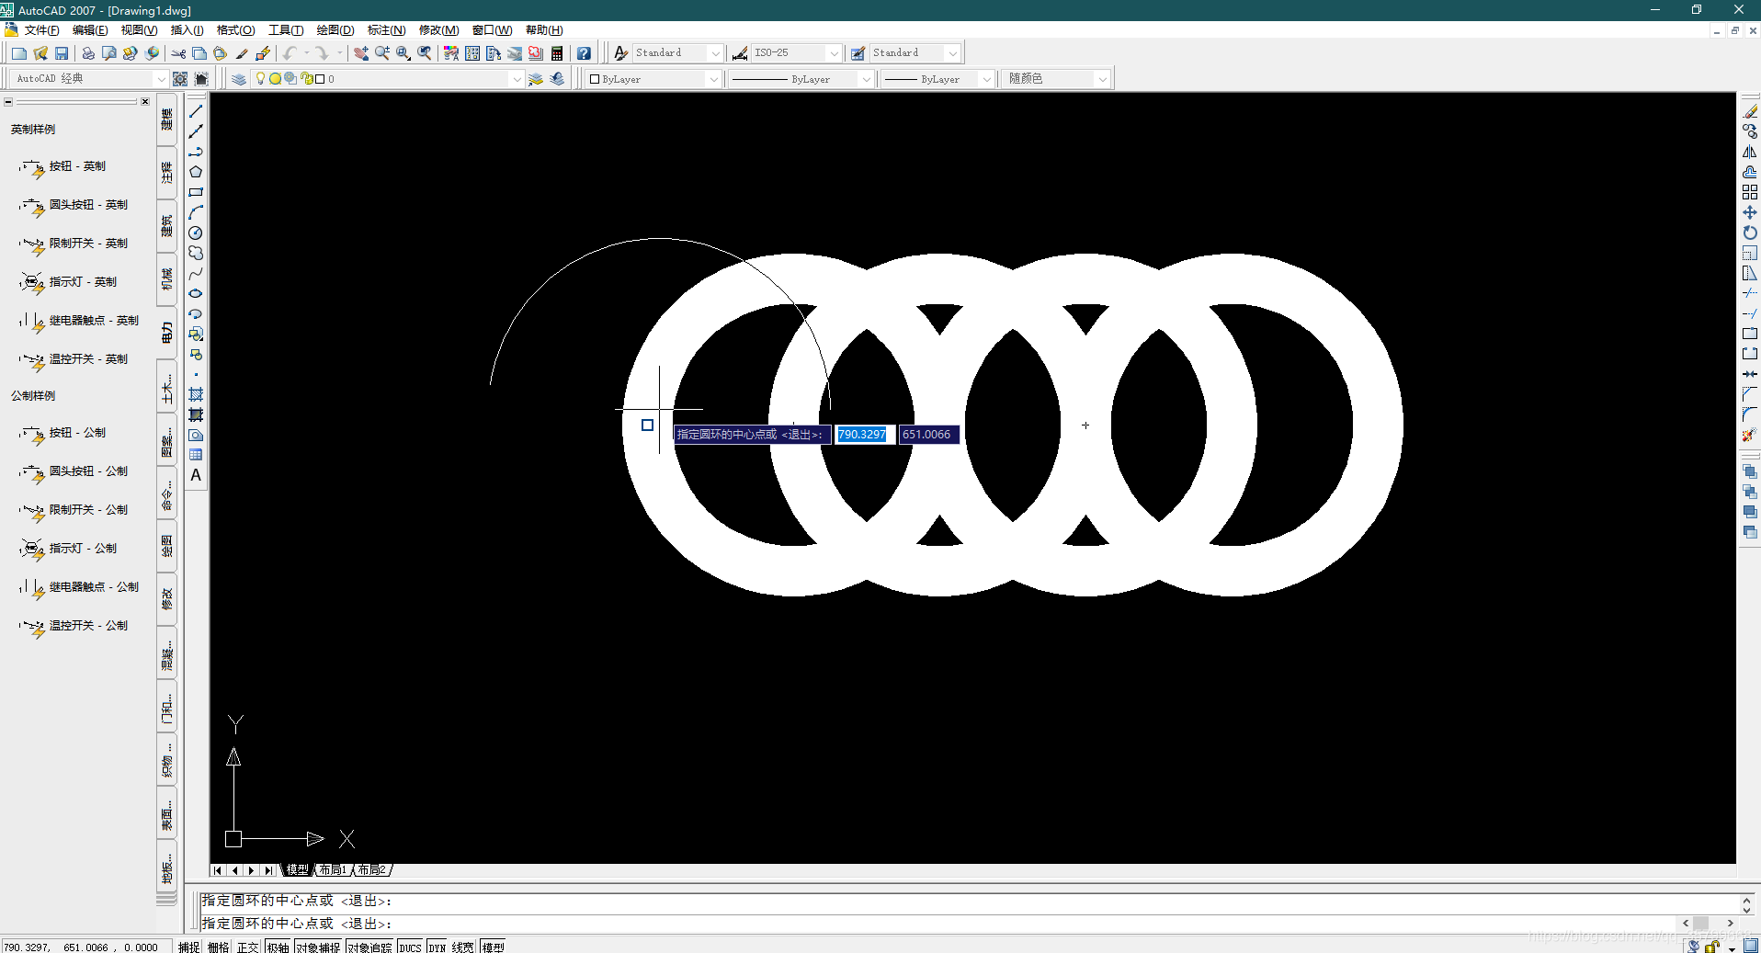Screen dimensions: 1761x953
Task: Toggle 线宽 lineweight display in status bar
Action: pyautogui.click(x=463, y=947)
